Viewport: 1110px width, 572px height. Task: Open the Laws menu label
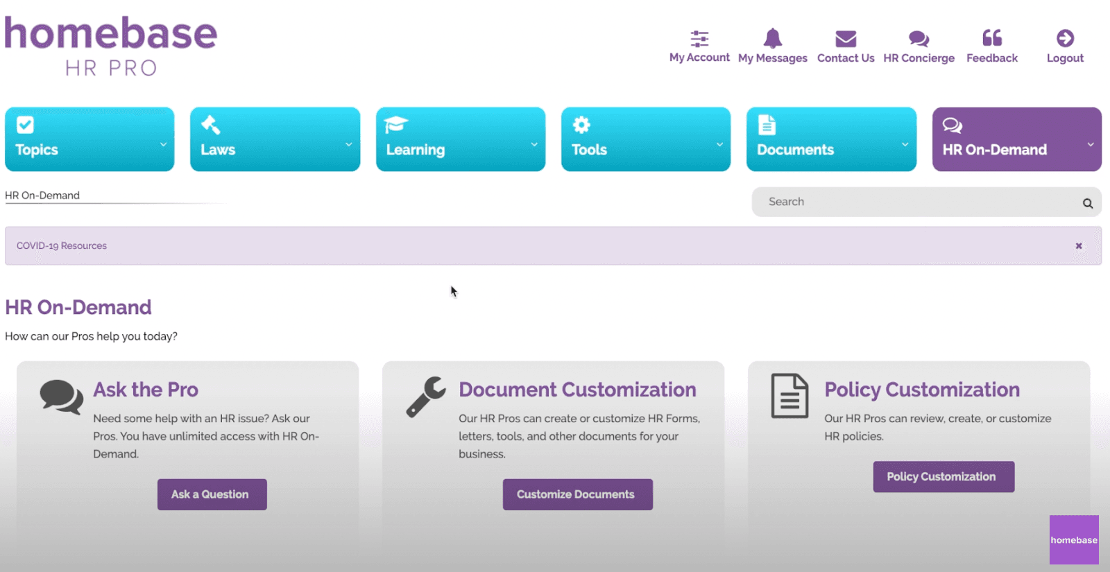[218, 150]
